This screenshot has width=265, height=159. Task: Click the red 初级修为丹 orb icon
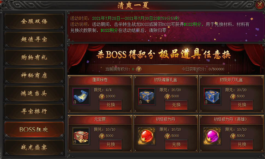(147, 136)
